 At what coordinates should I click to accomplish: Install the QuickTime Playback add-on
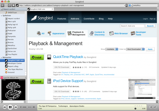[x=37, y=57]
